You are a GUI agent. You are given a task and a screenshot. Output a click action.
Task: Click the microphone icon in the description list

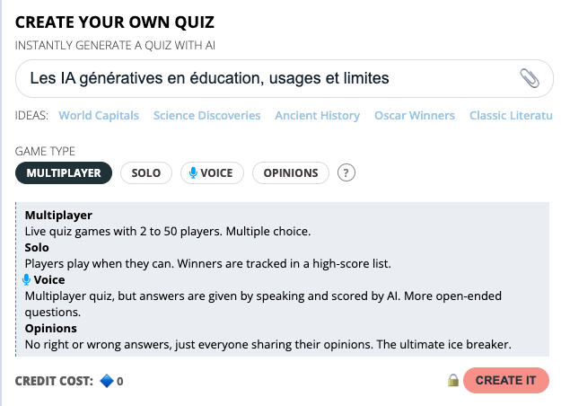pyautogui.click(x=27, y=279)
